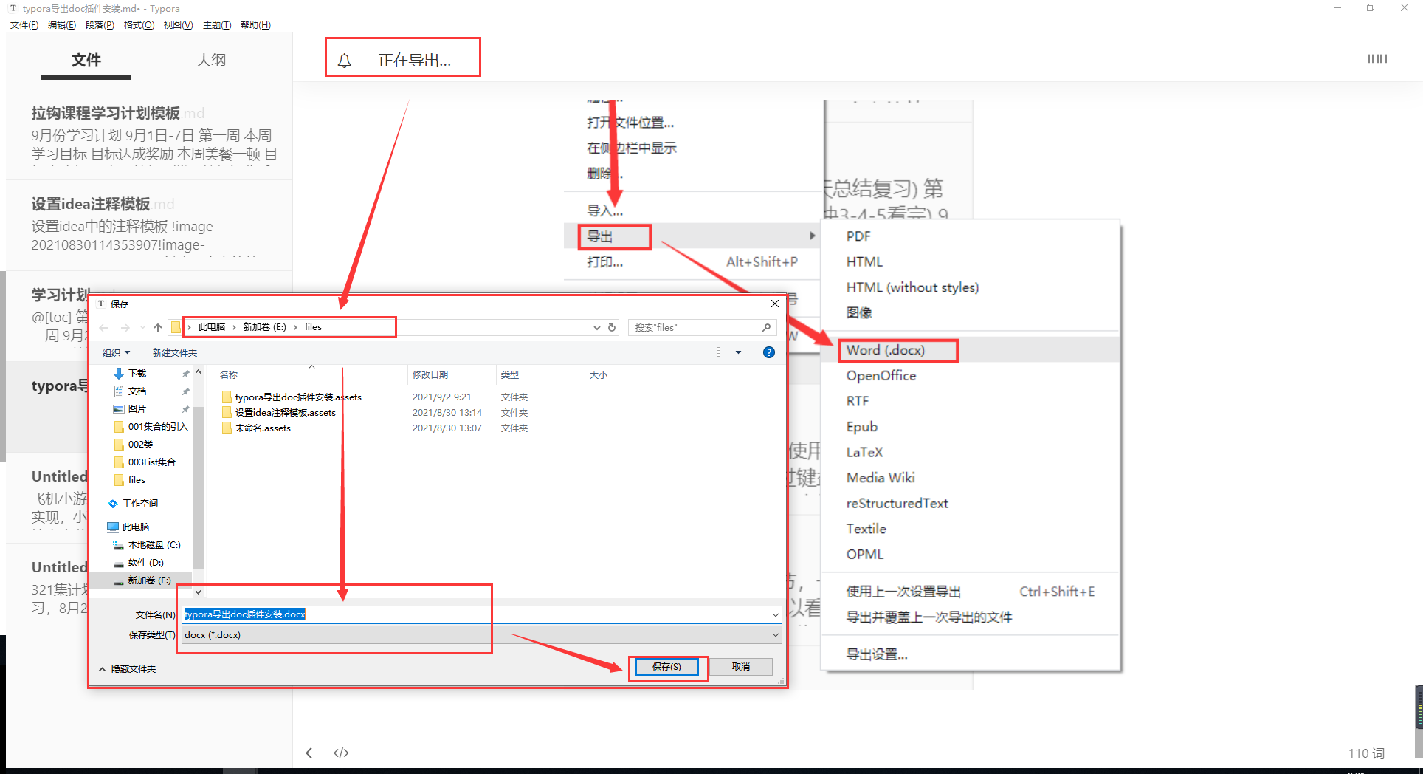Go up one level with the up-arrow icon
The image size is (1423, 774).
157,327
